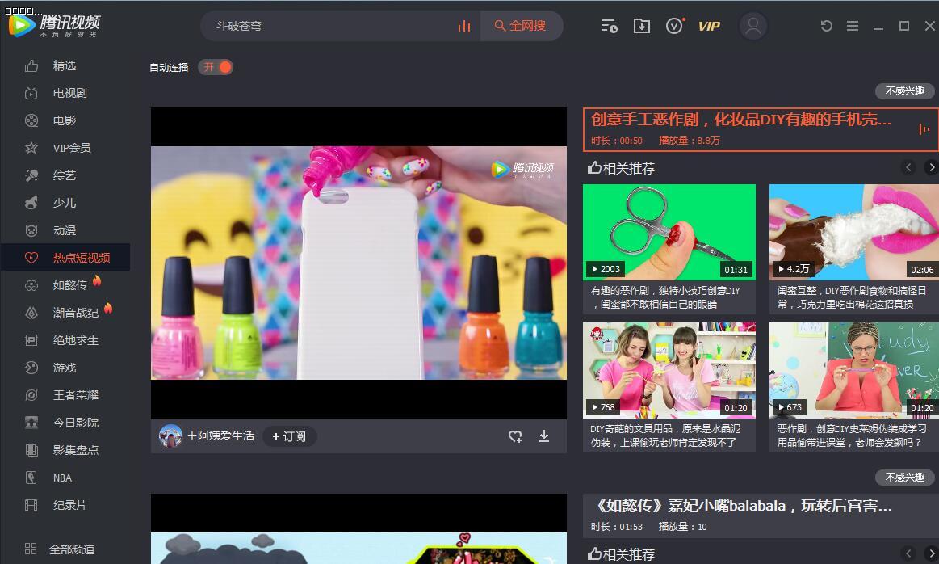Open caption DIY奇葩的文具用品，原来是水晶泥伪装
The width and height of the screenshot is (939, 564).
point(665,436)
